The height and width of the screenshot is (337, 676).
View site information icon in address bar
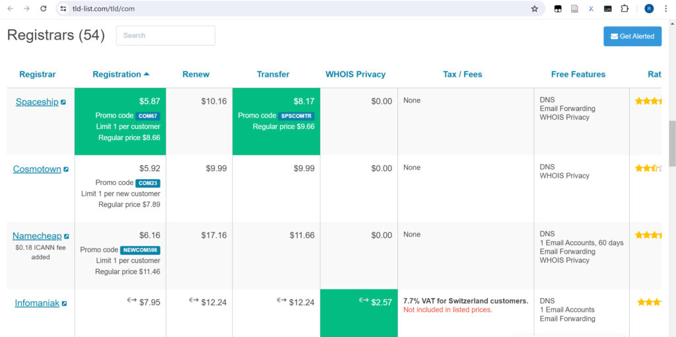coord(63,9)
